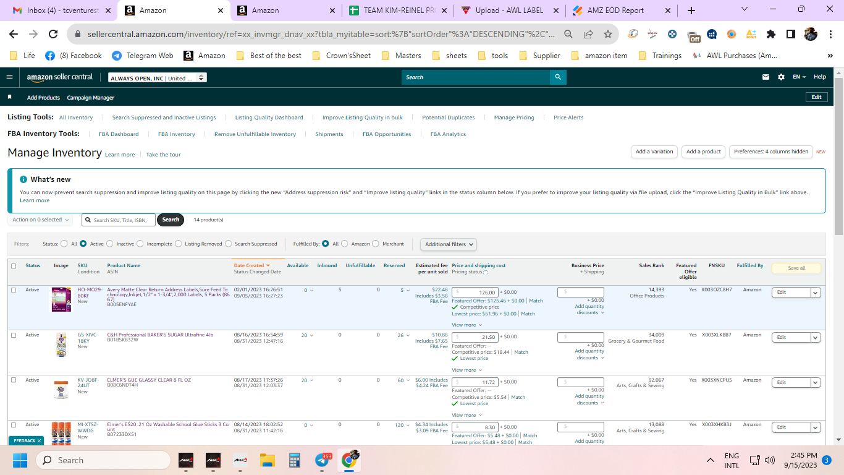The width and height of the screenshot is (844, 475).
Task: Open Search Suppressed and Inactive Listings
Action: [164, 118]
